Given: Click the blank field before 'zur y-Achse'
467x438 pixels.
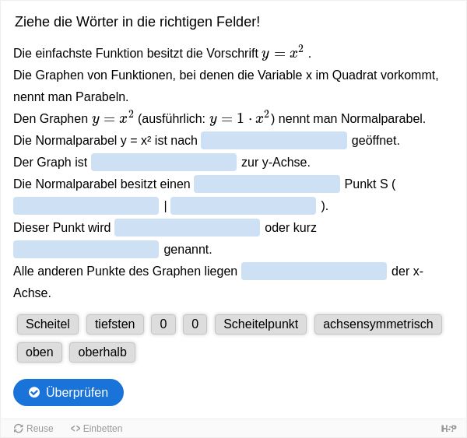Looking at the screenshot, I should 163,163.
